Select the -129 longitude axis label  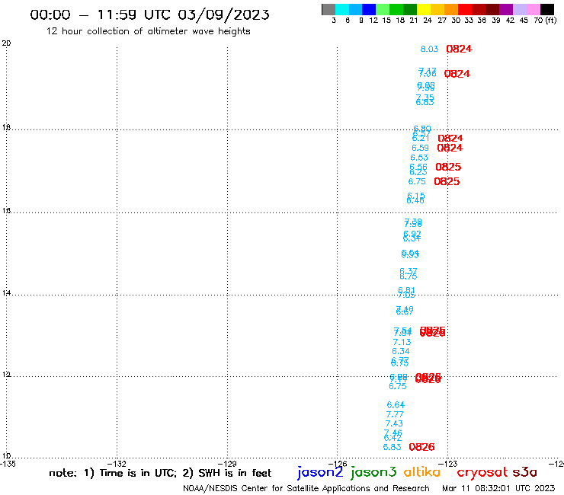[227, 464]
